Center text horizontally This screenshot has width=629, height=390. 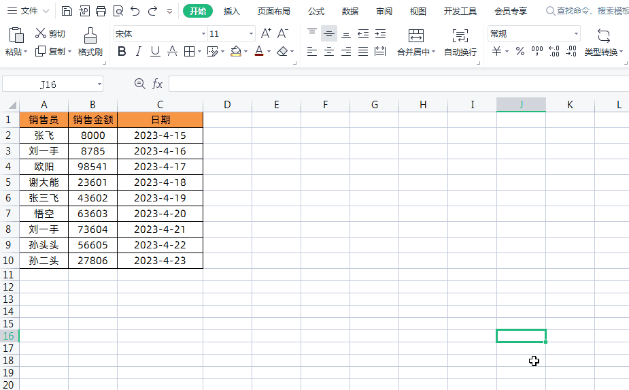[x=329, y=52]
